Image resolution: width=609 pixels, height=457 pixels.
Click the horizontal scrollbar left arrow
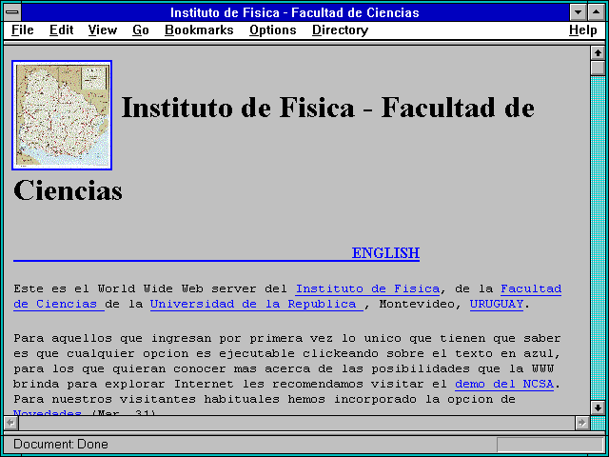pyautogui.click(x=10, y=423)
